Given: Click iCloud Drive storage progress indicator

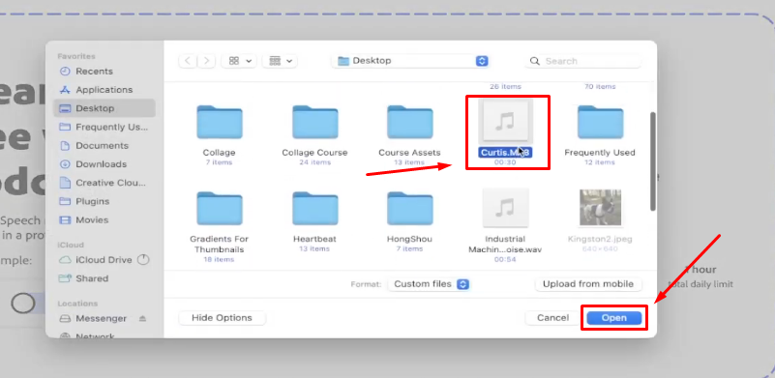Looking at the screenshot, I should (x=143, y=259).
